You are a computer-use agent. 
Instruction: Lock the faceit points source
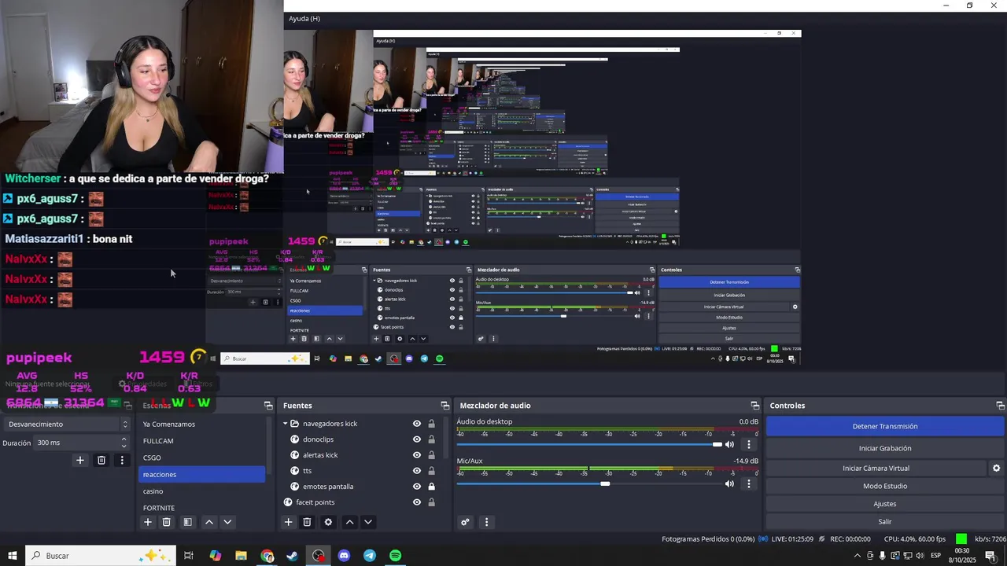point(431,502)
